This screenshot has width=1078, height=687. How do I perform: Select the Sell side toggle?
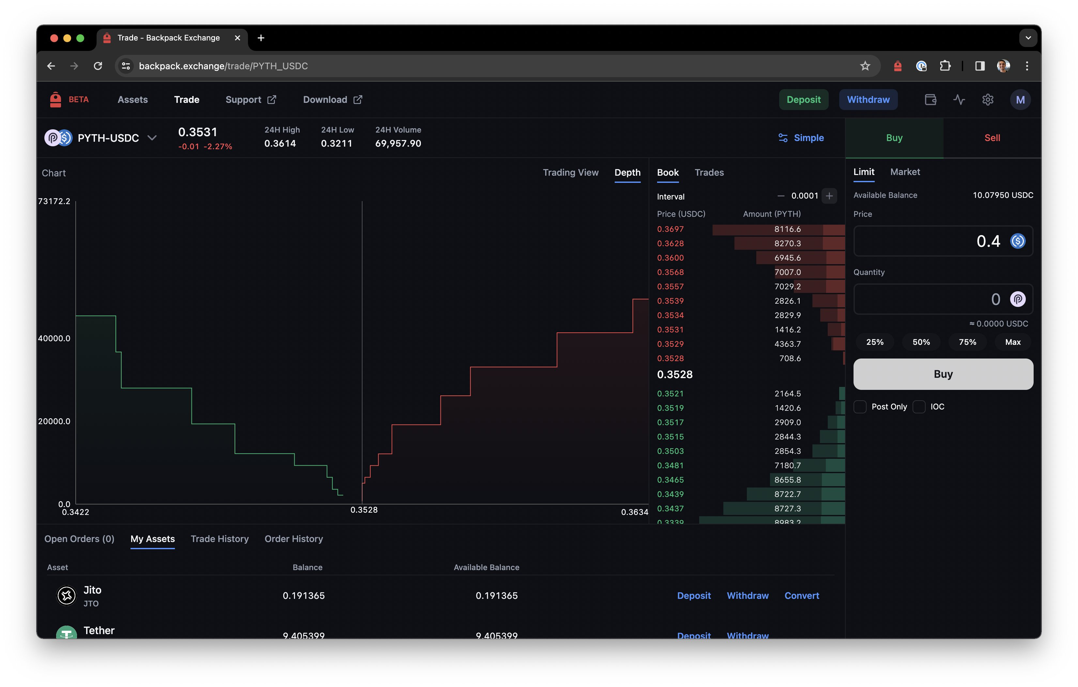click(x=992, y=137)
